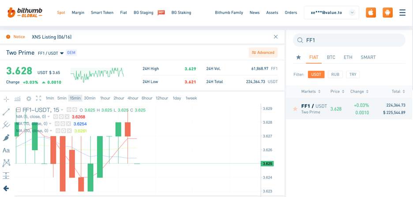Open settings for MA 5 indicator
413x197 pixels.
point(61,117)
